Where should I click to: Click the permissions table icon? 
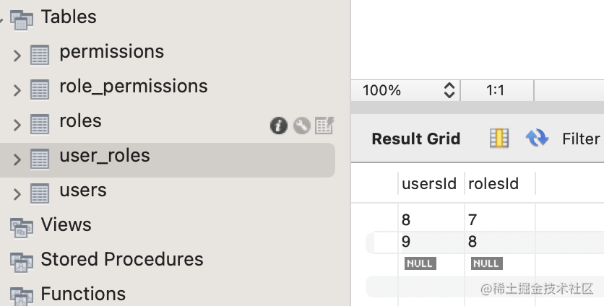[x=40, y=55]
